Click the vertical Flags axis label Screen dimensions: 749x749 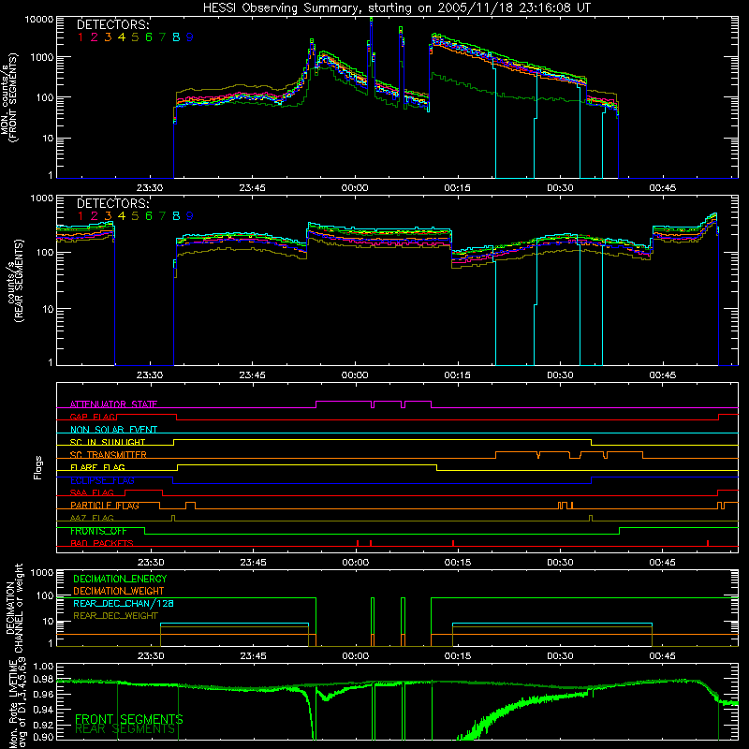[x=37, y=467]
